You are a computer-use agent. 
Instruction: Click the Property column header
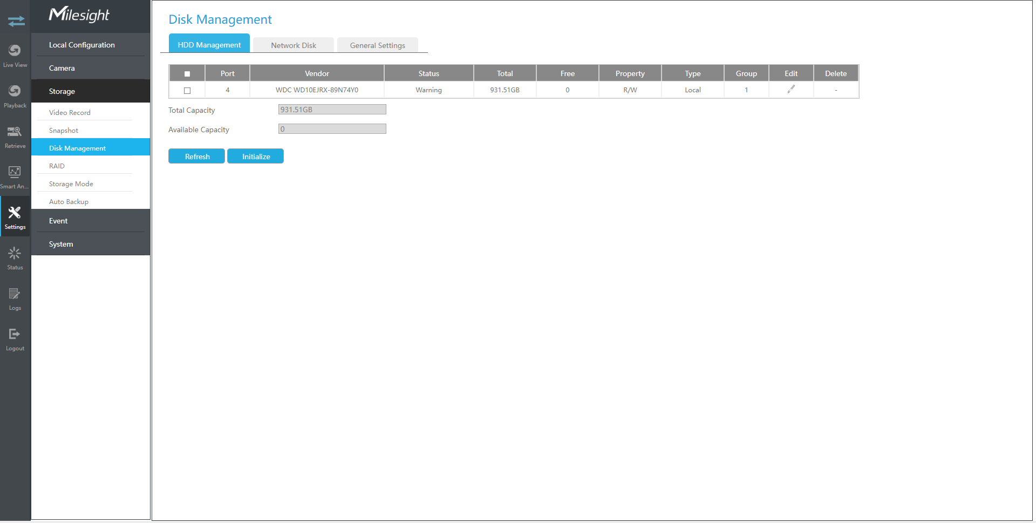(630, 73)
